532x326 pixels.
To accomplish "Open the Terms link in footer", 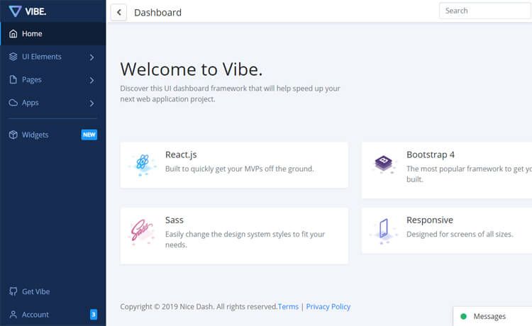I will point(288,307).
